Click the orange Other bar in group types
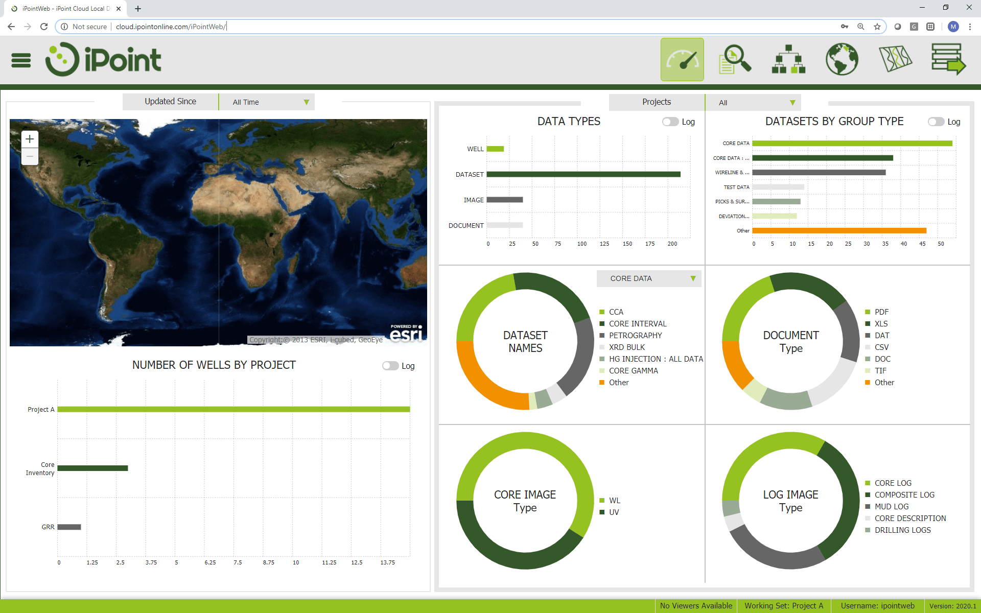The image size is (981, 613). (839, 230)
